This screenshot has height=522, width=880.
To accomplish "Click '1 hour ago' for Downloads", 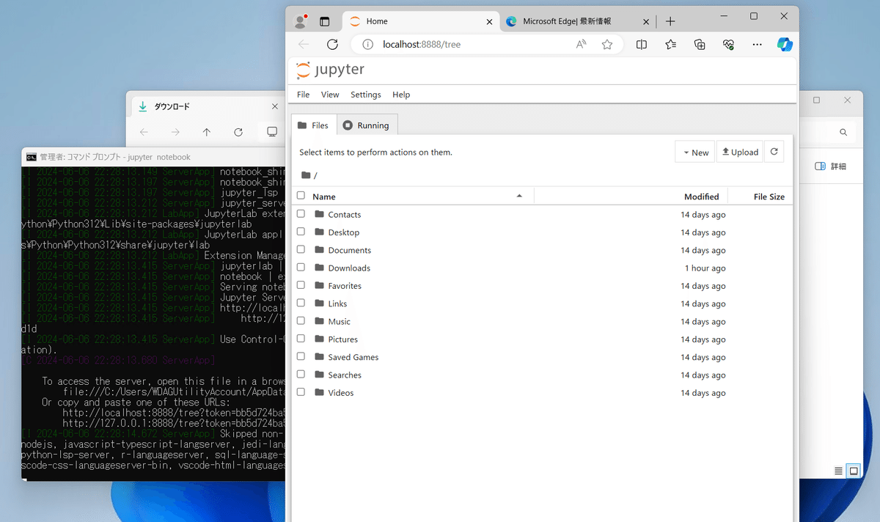I will [705, 268].
